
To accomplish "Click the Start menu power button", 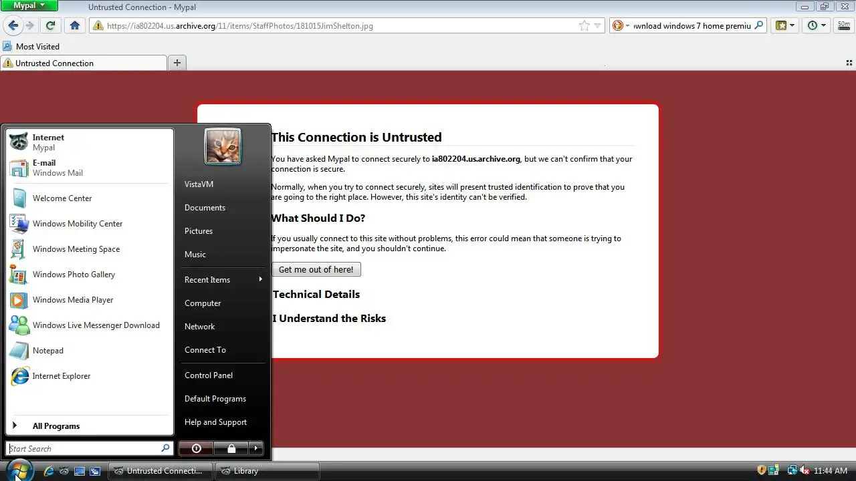I will point(197,448).
